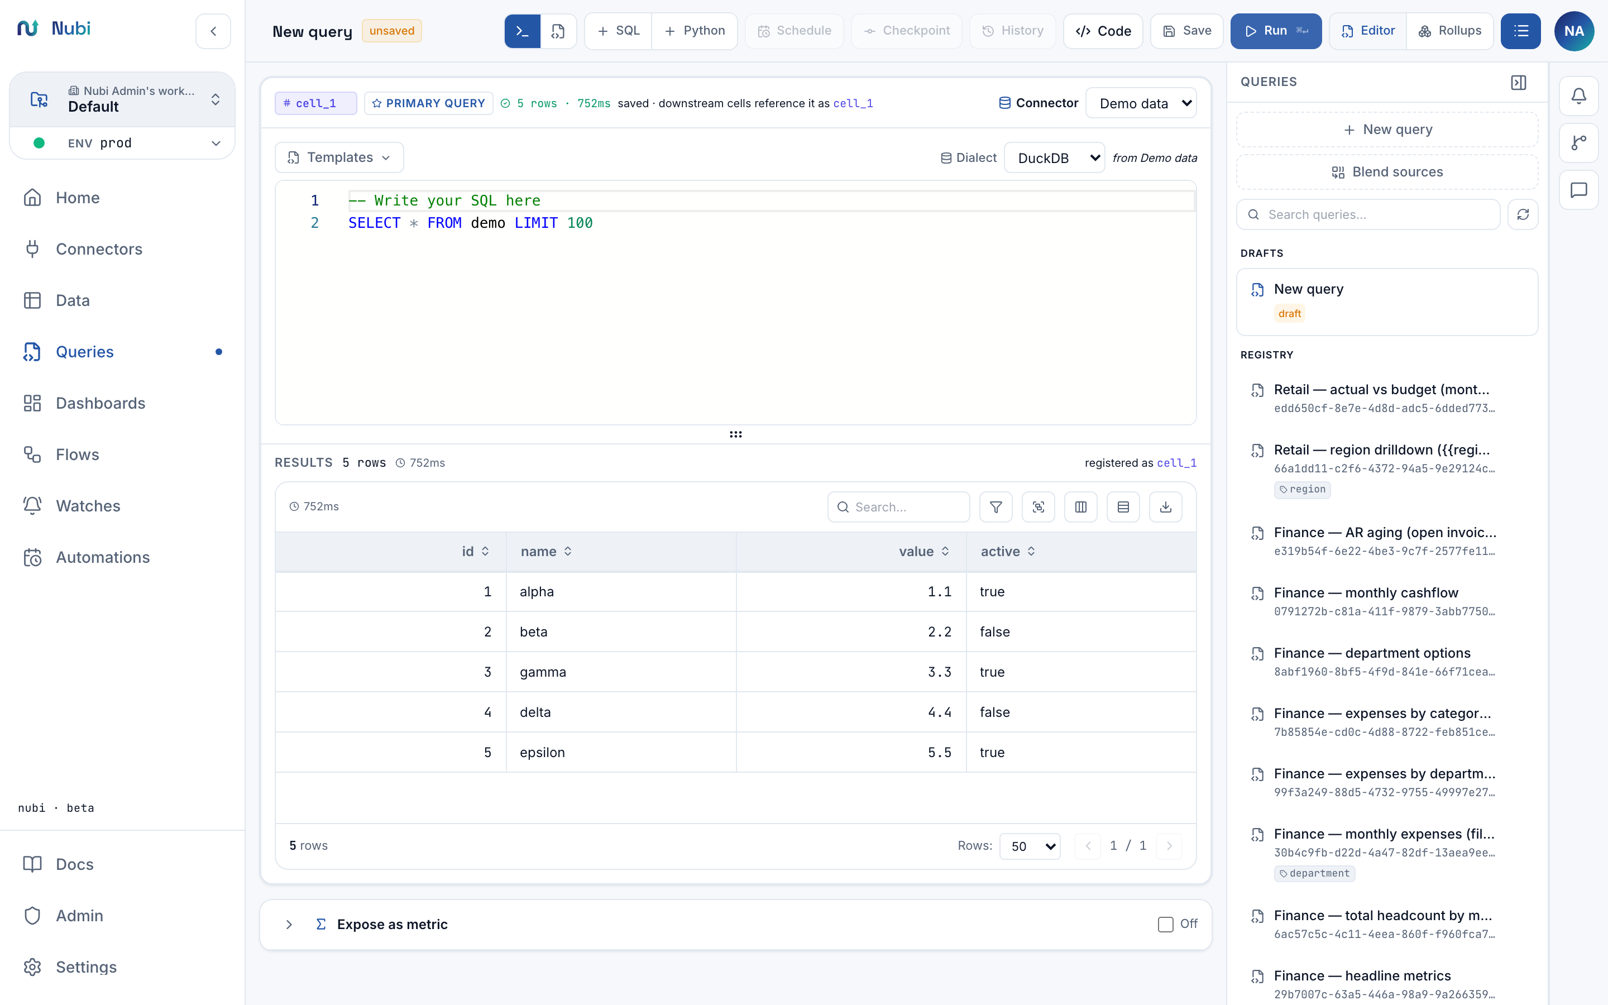Viewport: 1608px width, 1005px height.
Task: Open Retail — actual vs budget query
Action: click(x=1387, y=398)
